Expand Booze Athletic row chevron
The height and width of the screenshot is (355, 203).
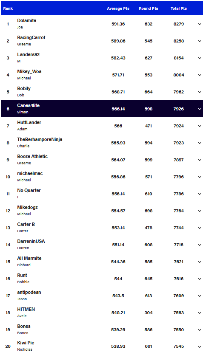click(199, 160)
